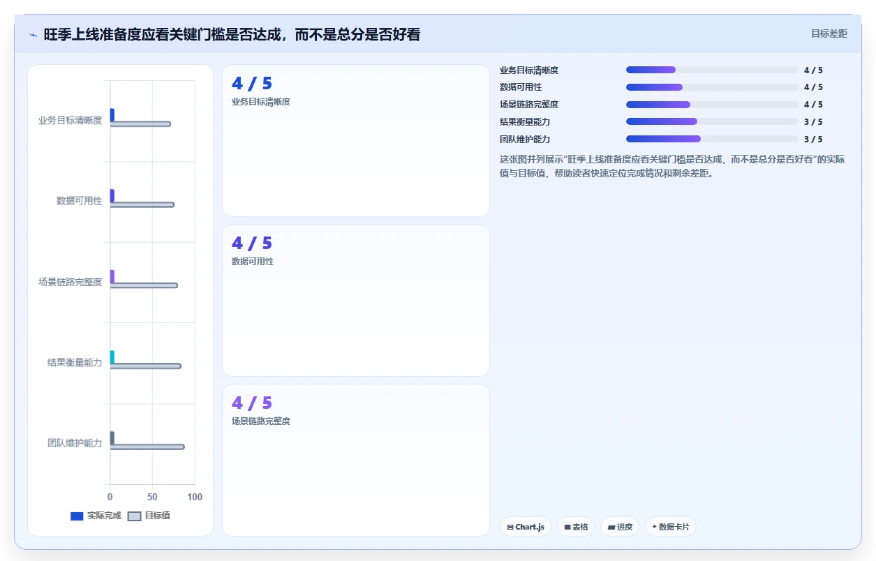This screenshot has height=561, width=876.
Task: Click the 团队维护能力 axis label in the chart
Action: [x=75, y=443]
